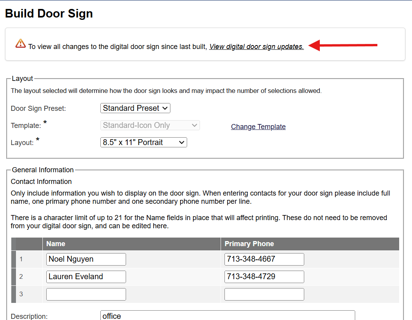Open the disabled Template Standard-Icon Only dropdown
Screen dimensions: 412x320
point(150,125)
